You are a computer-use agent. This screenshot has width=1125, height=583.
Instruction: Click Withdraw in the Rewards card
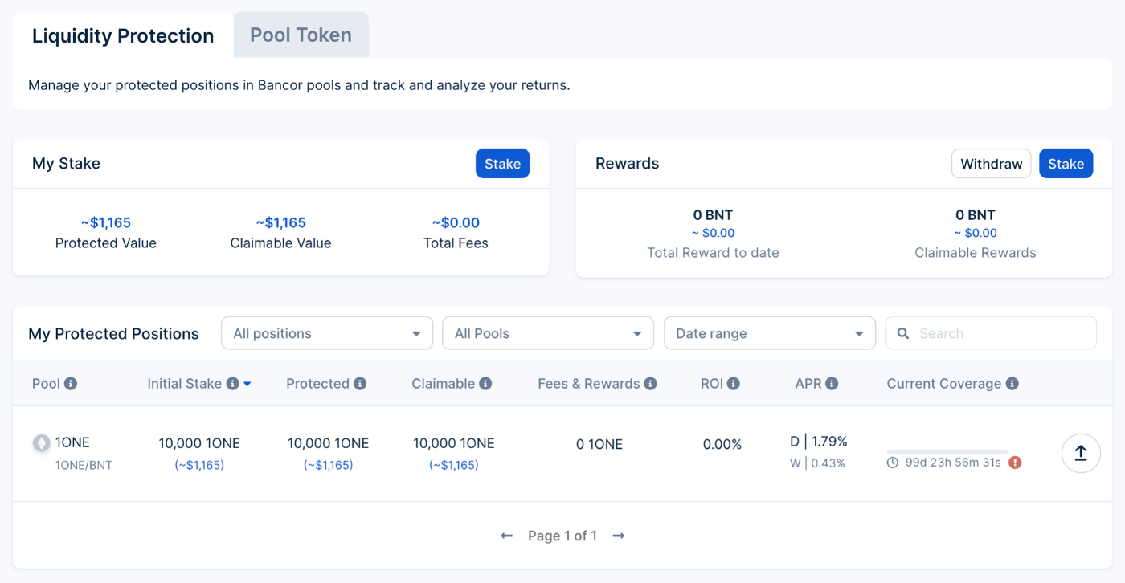(x=992, y=164)
